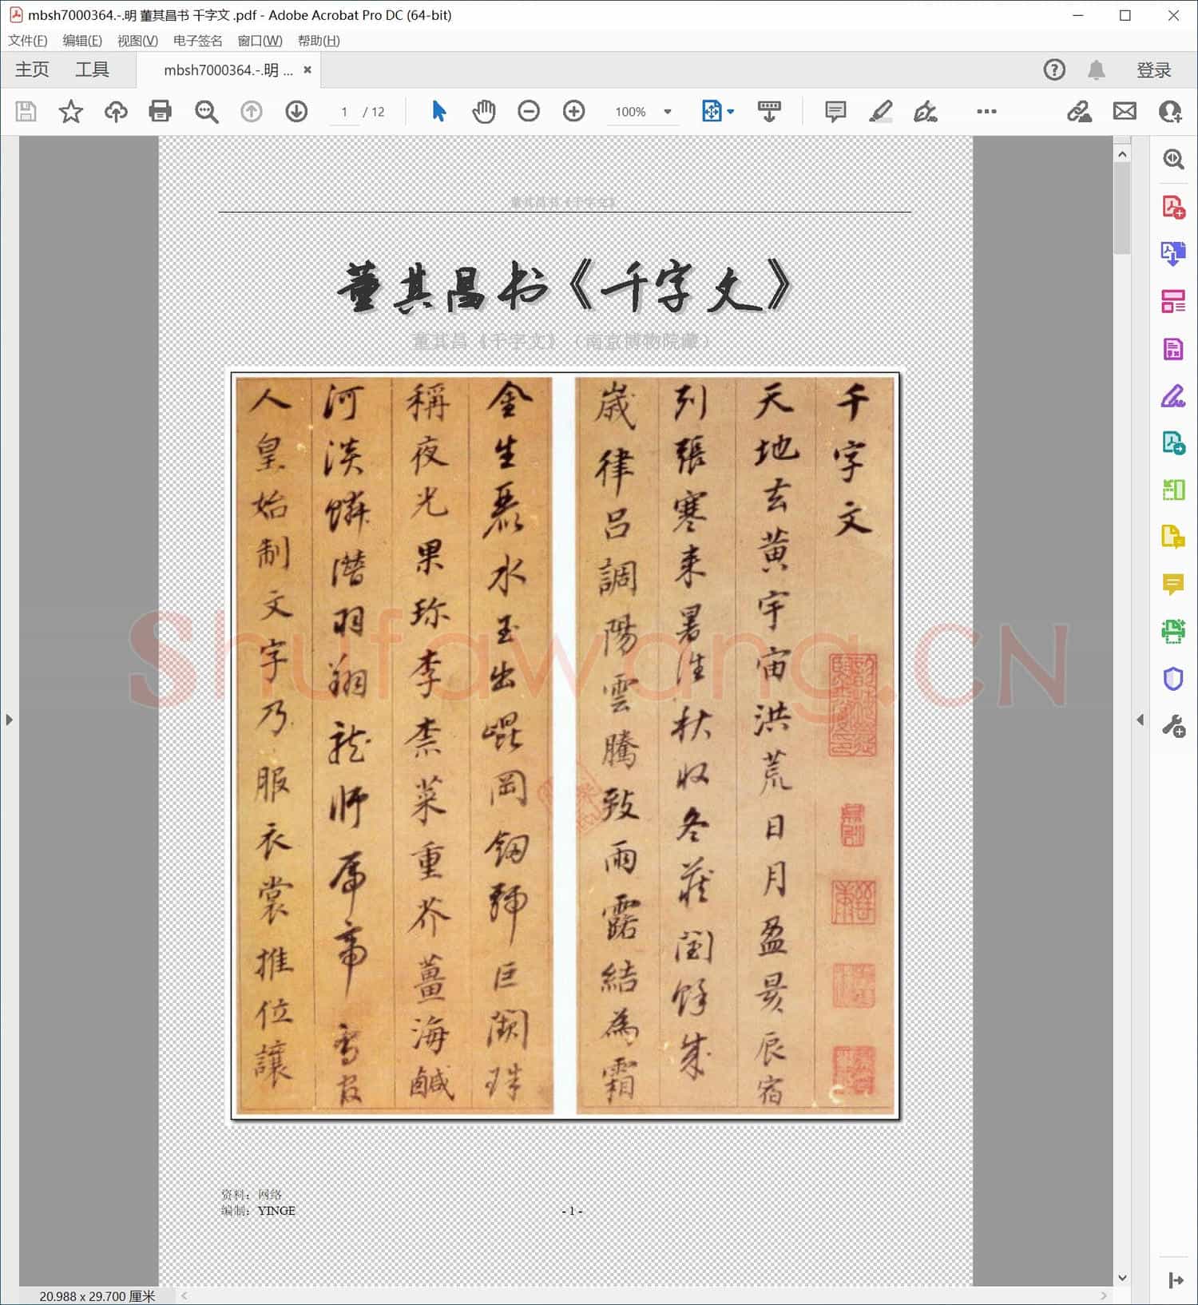This screenshot has width=1198, height=1305.
Task: Click the page size 20.988 x 29.700 厘米 text
Action: pyautogui.click(x=97, y=1296)
